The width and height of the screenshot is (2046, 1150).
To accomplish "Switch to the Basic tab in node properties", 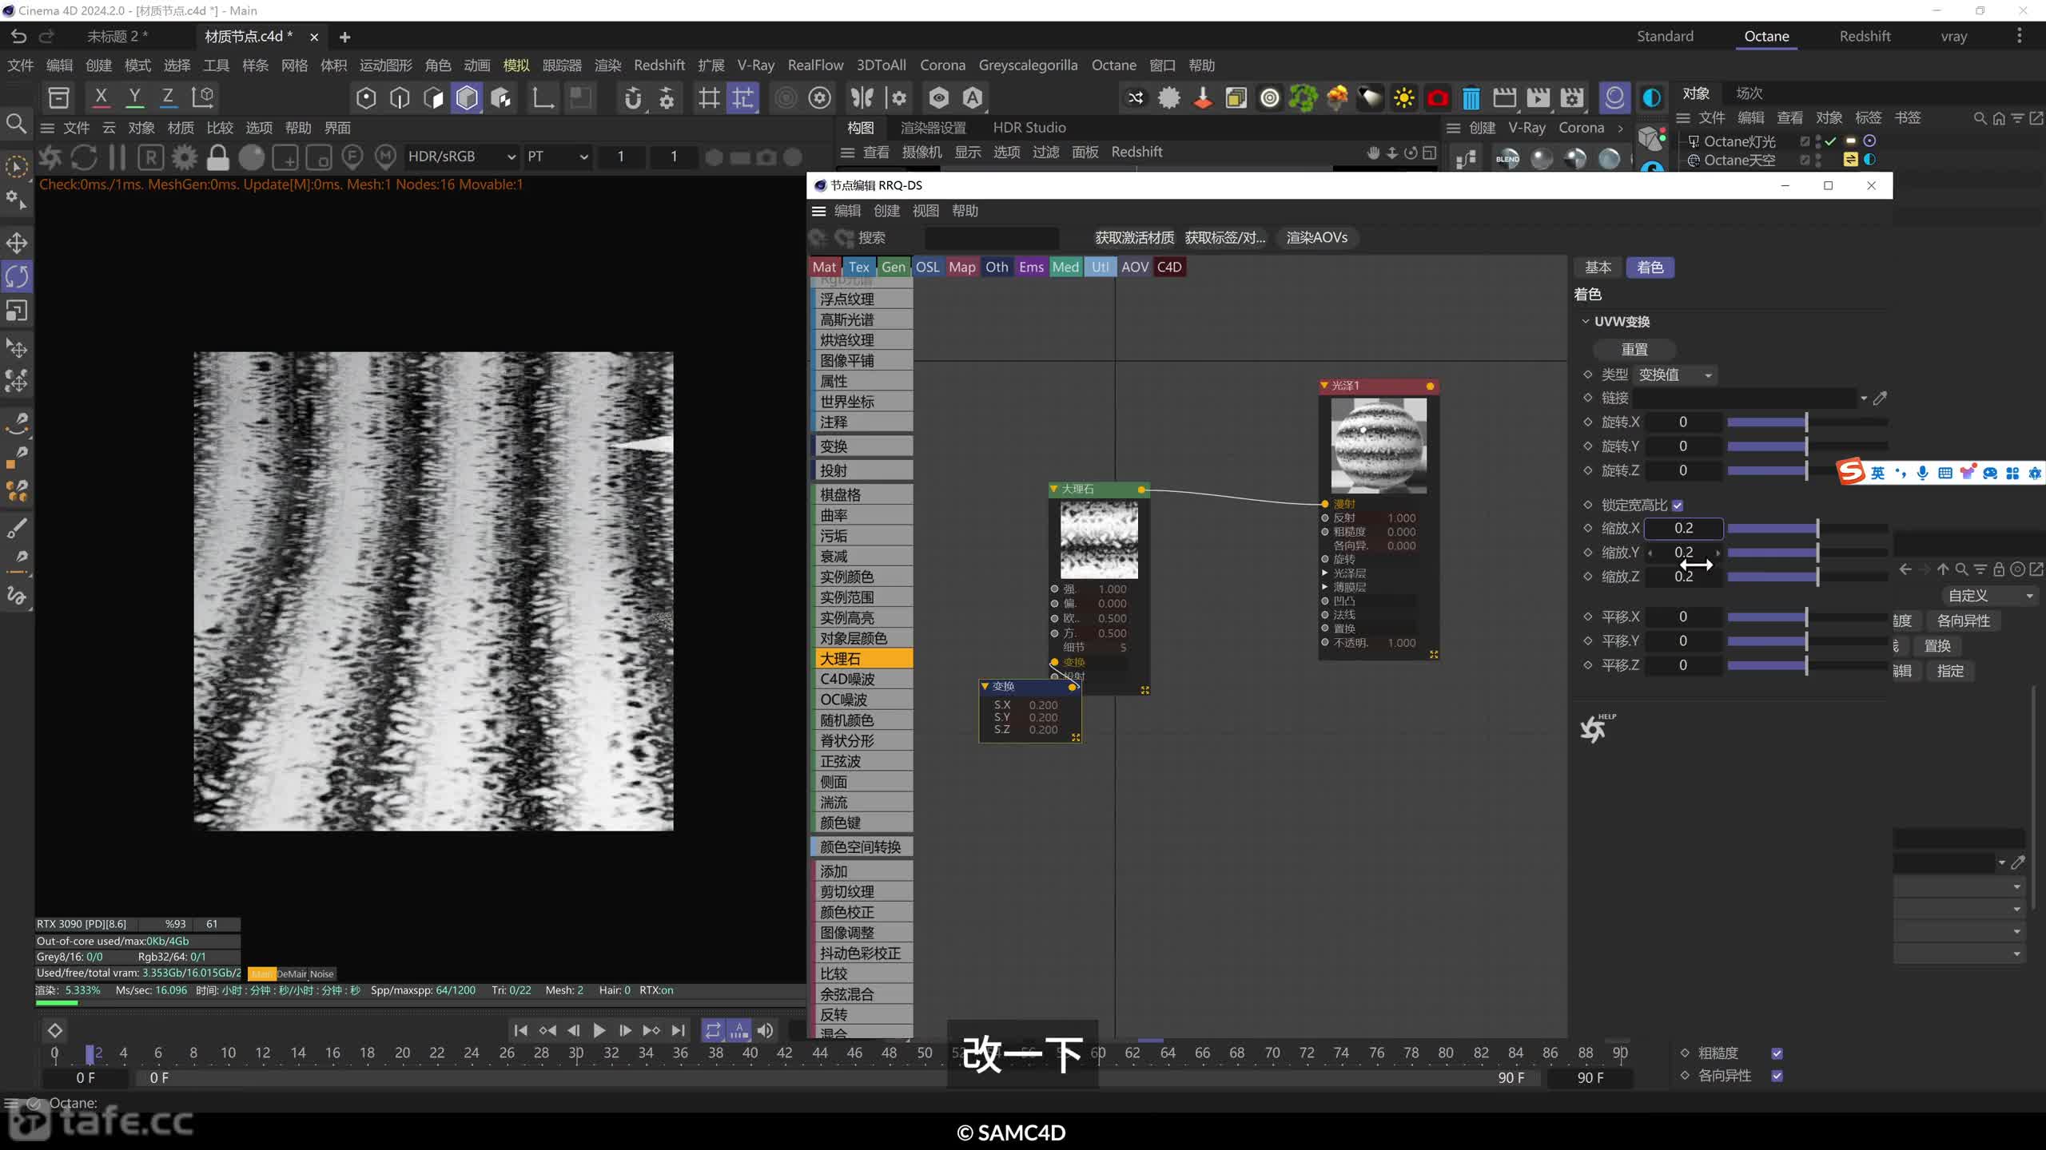I will (x=1598, y=268).
